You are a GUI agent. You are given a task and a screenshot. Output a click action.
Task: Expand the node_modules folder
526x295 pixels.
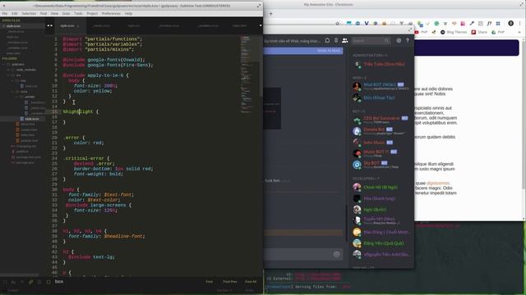(9, 70)
